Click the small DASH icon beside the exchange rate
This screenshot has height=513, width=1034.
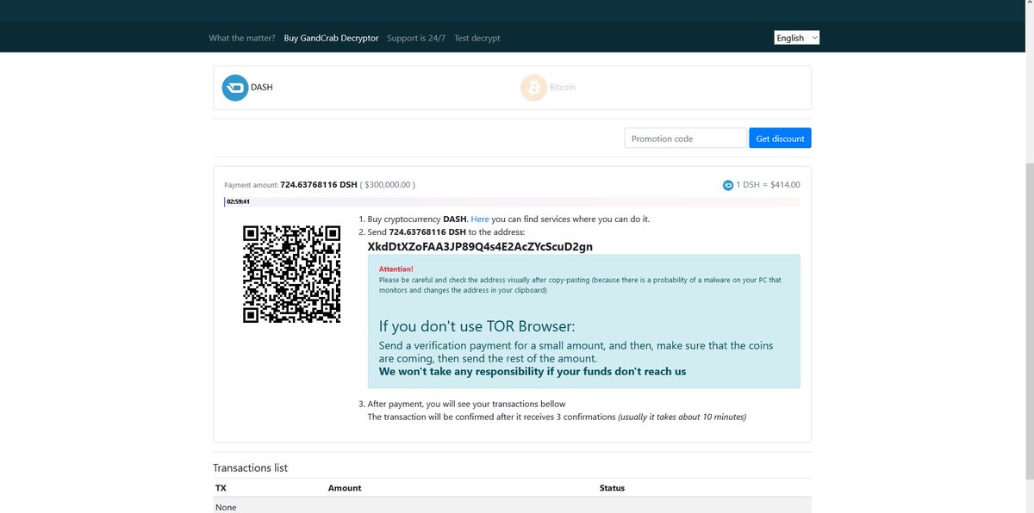click(x=728, y=185)
